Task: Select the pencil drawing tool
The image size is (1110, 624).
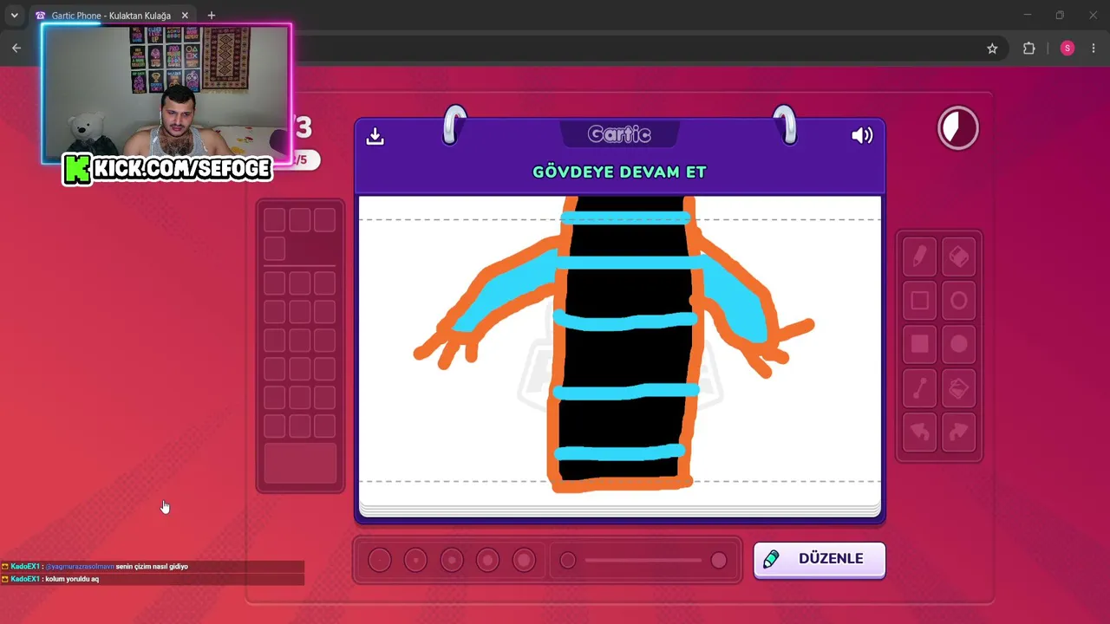Action: click(x=919, y=257)
